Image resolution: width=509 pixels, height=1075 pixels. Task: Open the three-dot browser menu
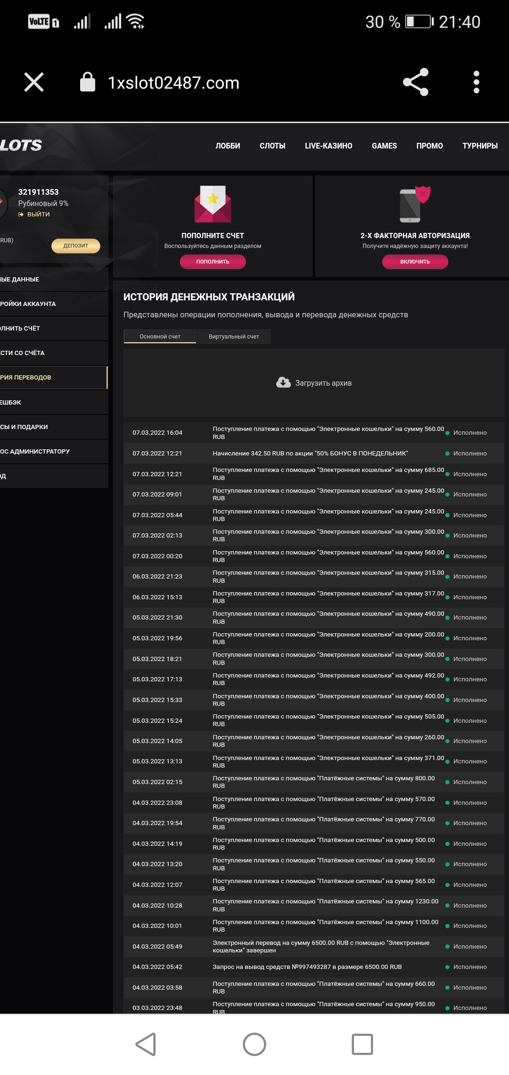click(476, 83)
